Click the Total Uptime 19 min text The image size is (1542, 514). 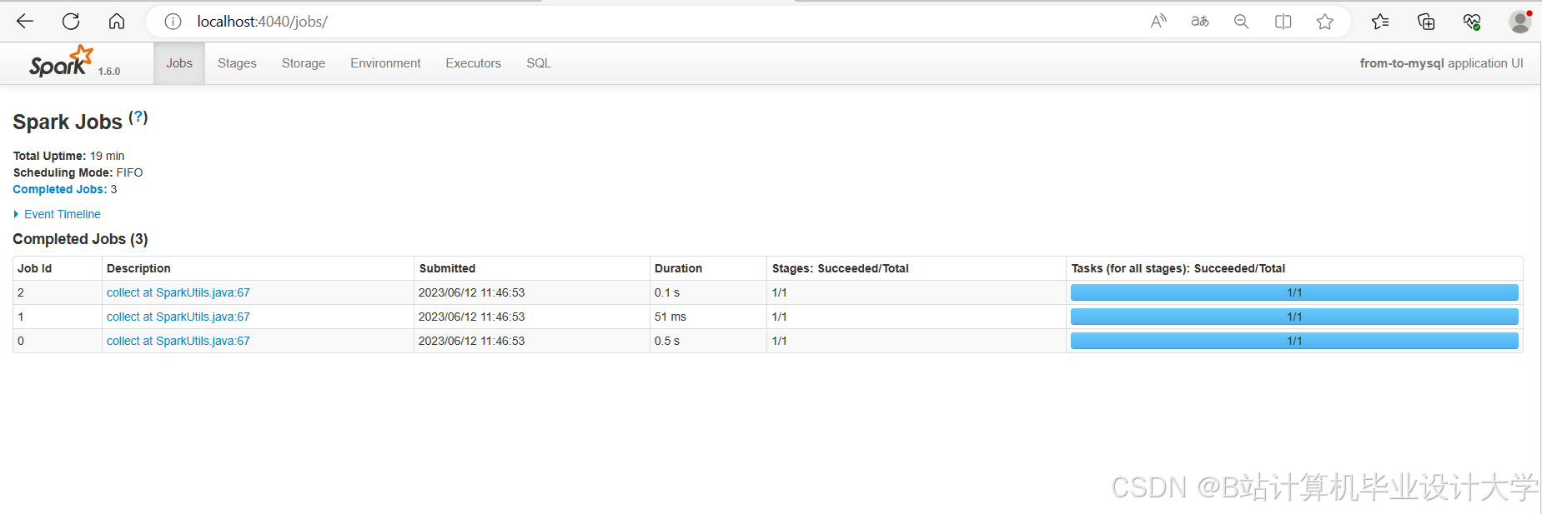point(68,156)
